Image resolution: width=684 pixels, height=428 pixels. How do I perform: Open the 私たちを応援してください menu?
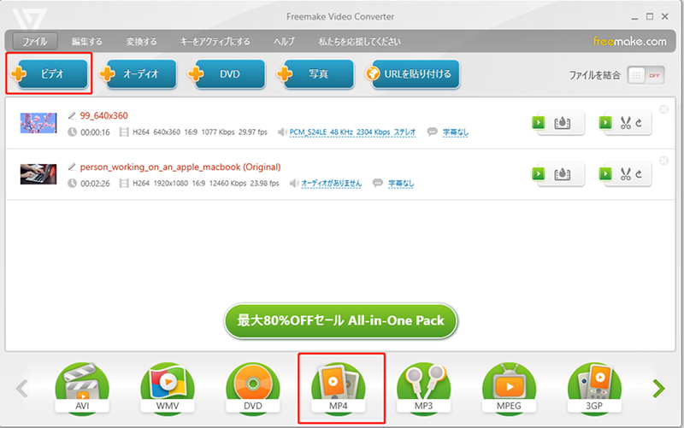359,41
